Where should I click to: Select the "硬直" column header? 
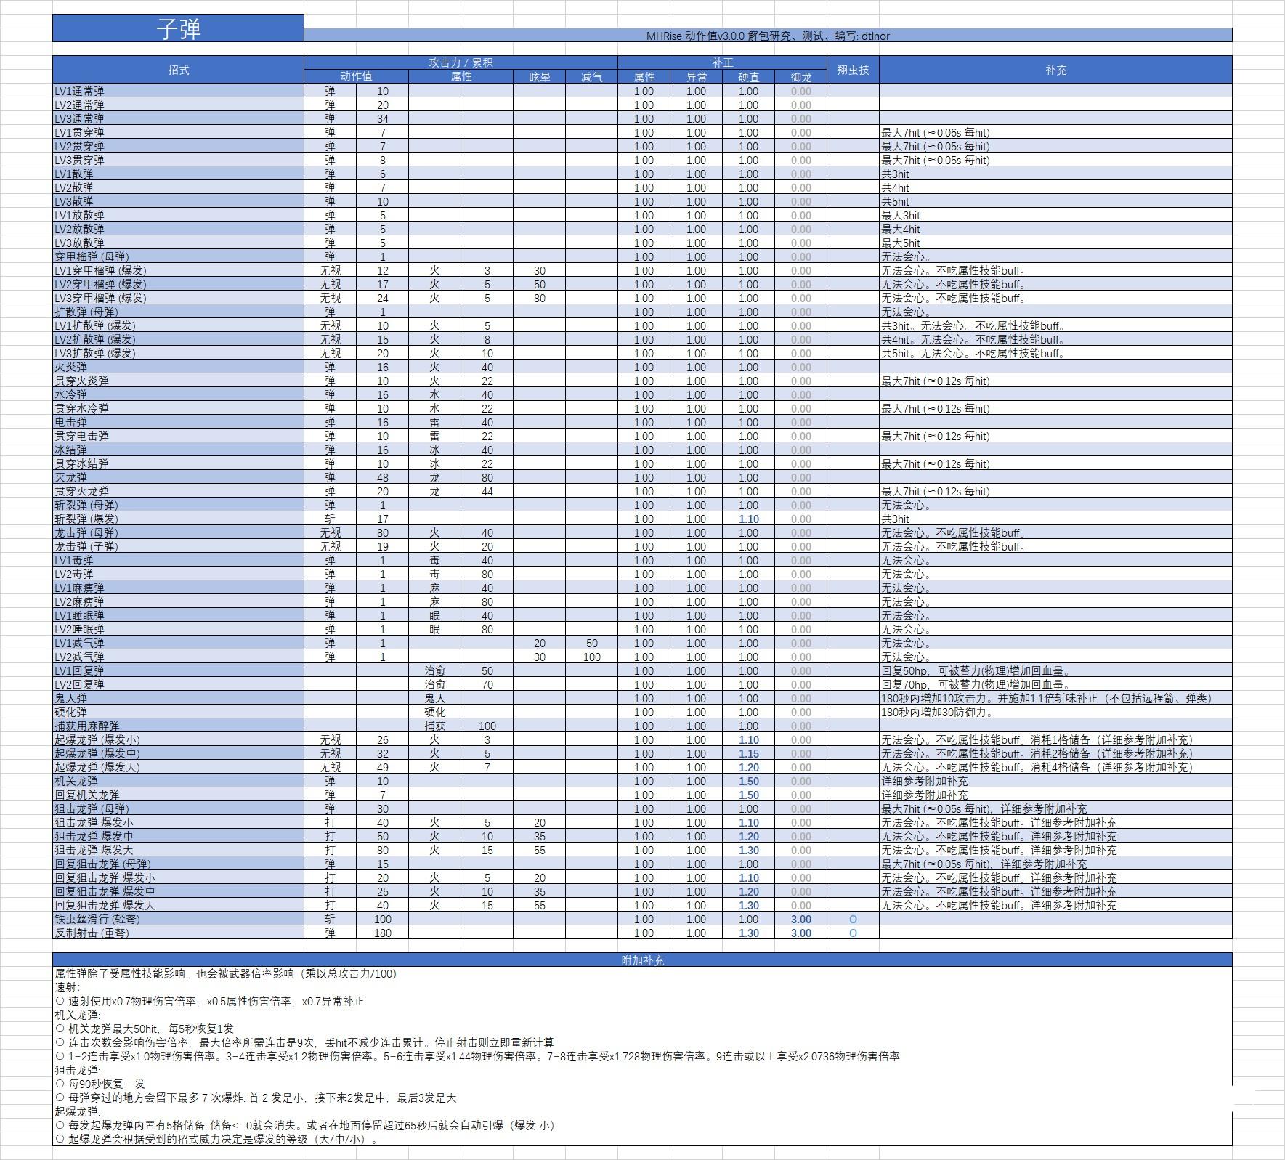[748, 77]
